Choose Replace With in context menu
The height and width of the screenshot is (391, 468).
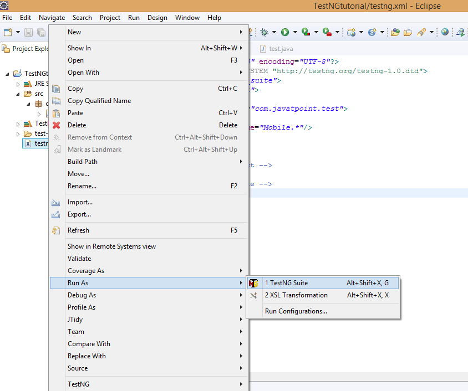click(149, 356)
